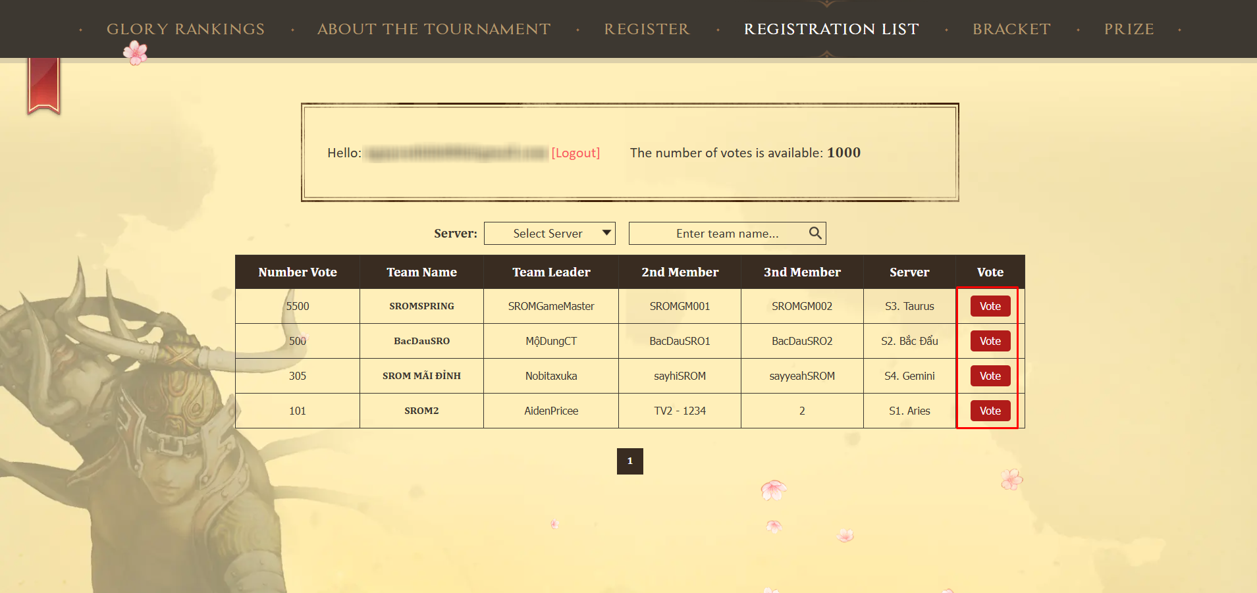This screenshot has height=593, width=1257.
Task: Go to About the Tournament page
Action: pos(433,29)
